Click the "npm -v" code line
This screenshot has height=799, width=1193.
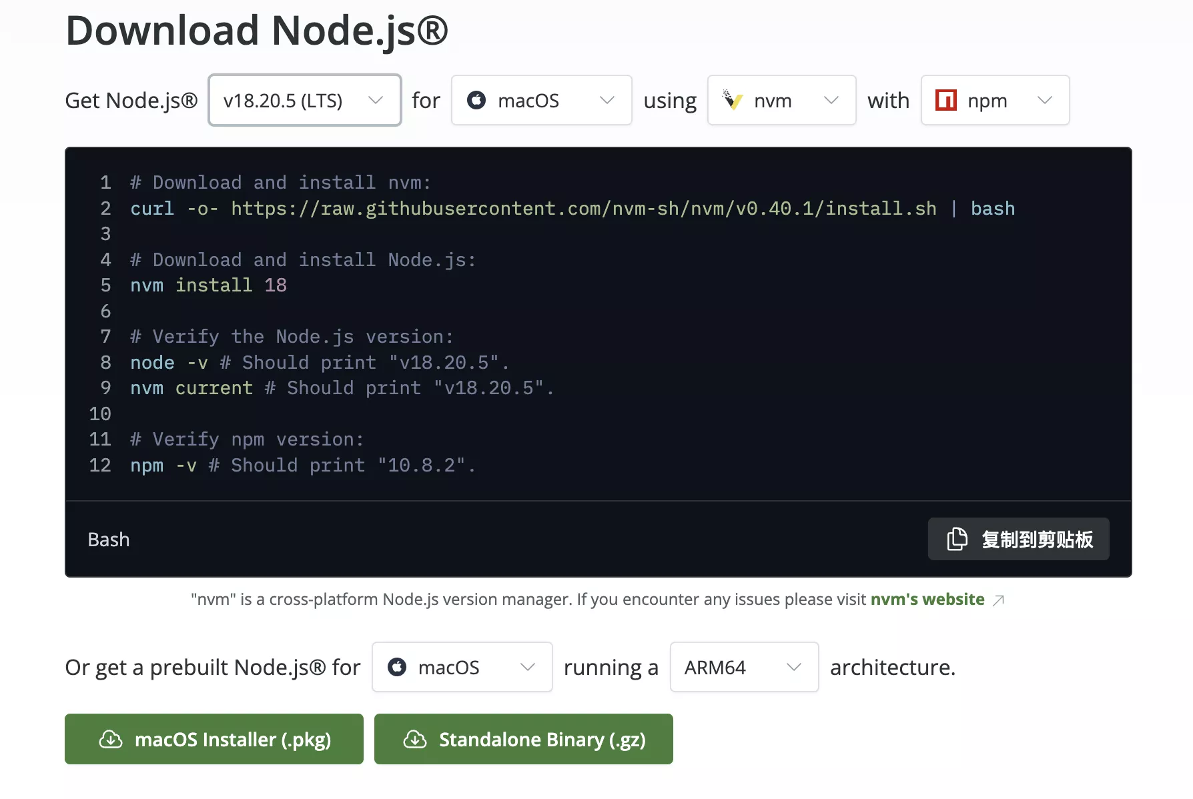303,466
